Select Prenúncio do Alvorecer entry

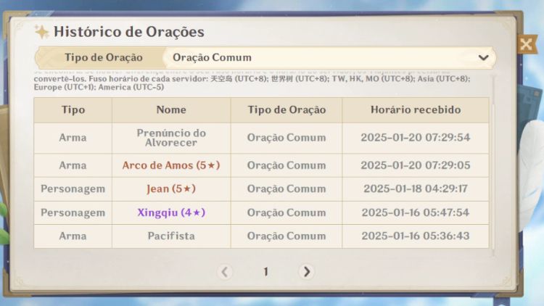(171, 138)
